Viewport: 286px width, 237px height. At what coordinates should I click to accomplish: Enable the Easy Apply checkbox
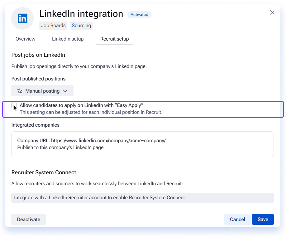pyautogui.click(x=14, y=105)
